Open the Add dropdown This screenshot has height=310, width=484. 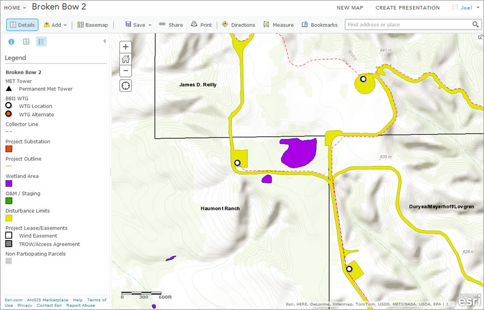coord(55,24)
